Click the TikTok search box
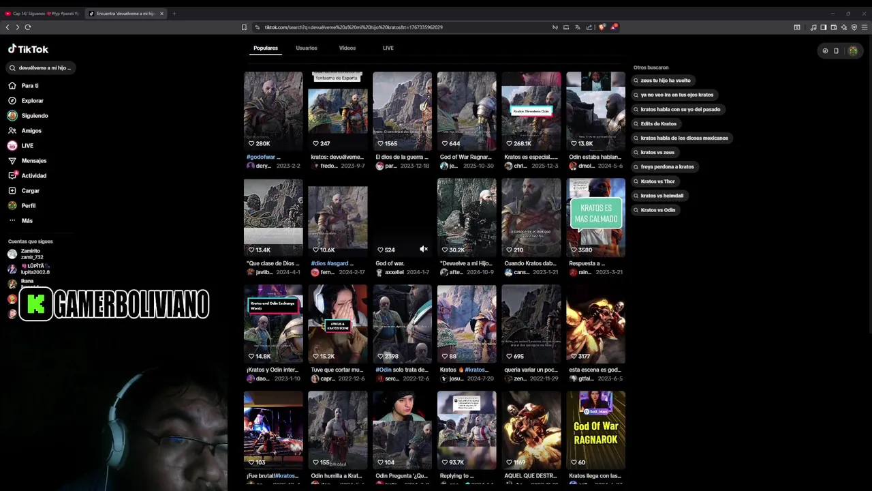Viewport: 872px width, 491px height. 40,68
